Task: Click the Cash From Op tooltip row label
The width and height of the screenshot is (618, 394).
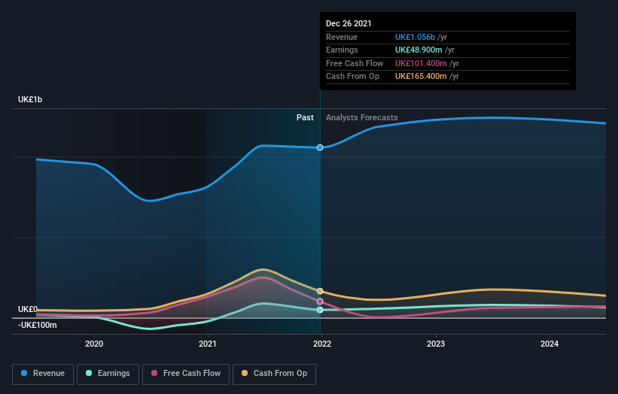Action: (353, 77)
